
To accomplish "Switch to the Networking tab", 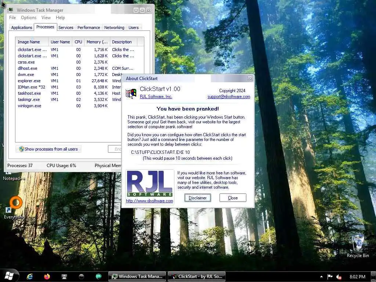I will pos(114,28).
